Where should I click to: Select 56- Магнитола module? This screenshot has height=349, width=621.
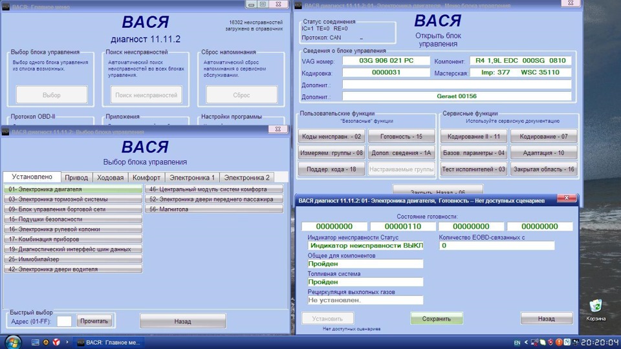coord(214,209)
